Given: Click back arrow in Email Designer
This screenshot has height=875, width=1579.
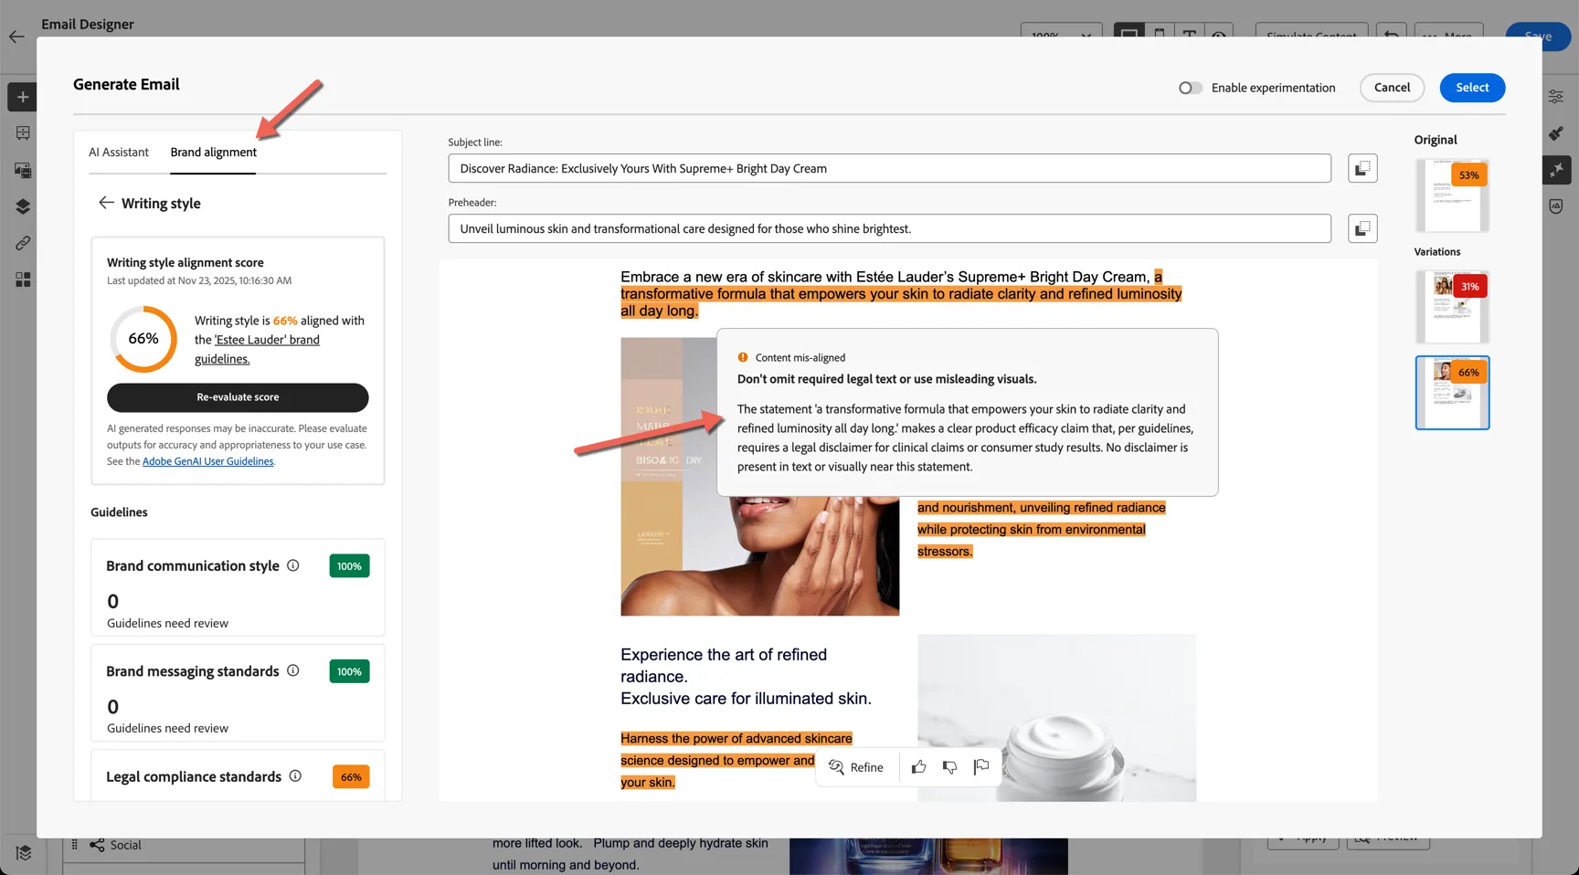Looking at the screenshot, I should tap(16, 37).
